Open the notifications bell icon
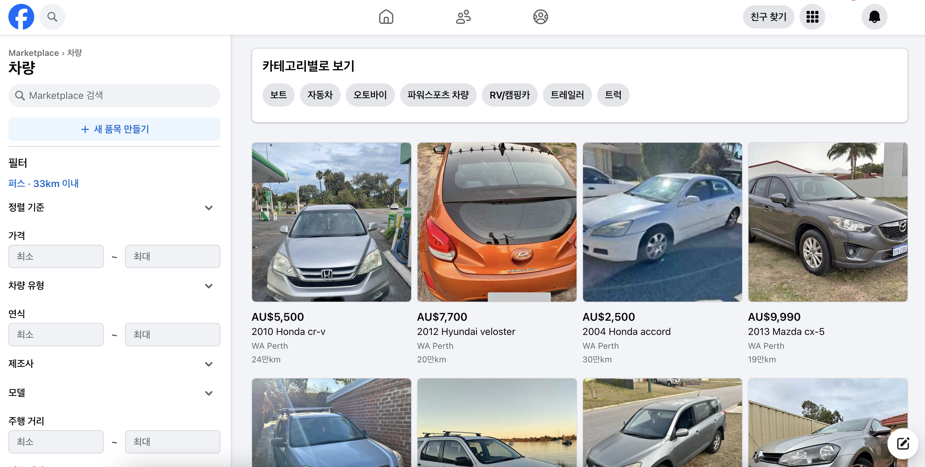925x467 pixels. [x=874, y=16]
